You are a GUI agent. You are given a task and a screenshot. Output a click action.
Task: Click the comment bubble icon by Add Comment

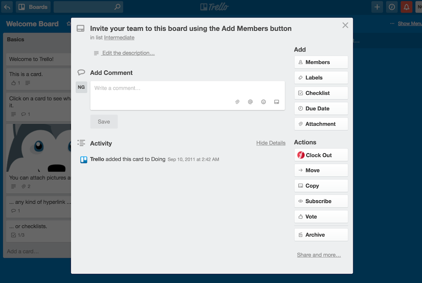click(x=81, y=73)
